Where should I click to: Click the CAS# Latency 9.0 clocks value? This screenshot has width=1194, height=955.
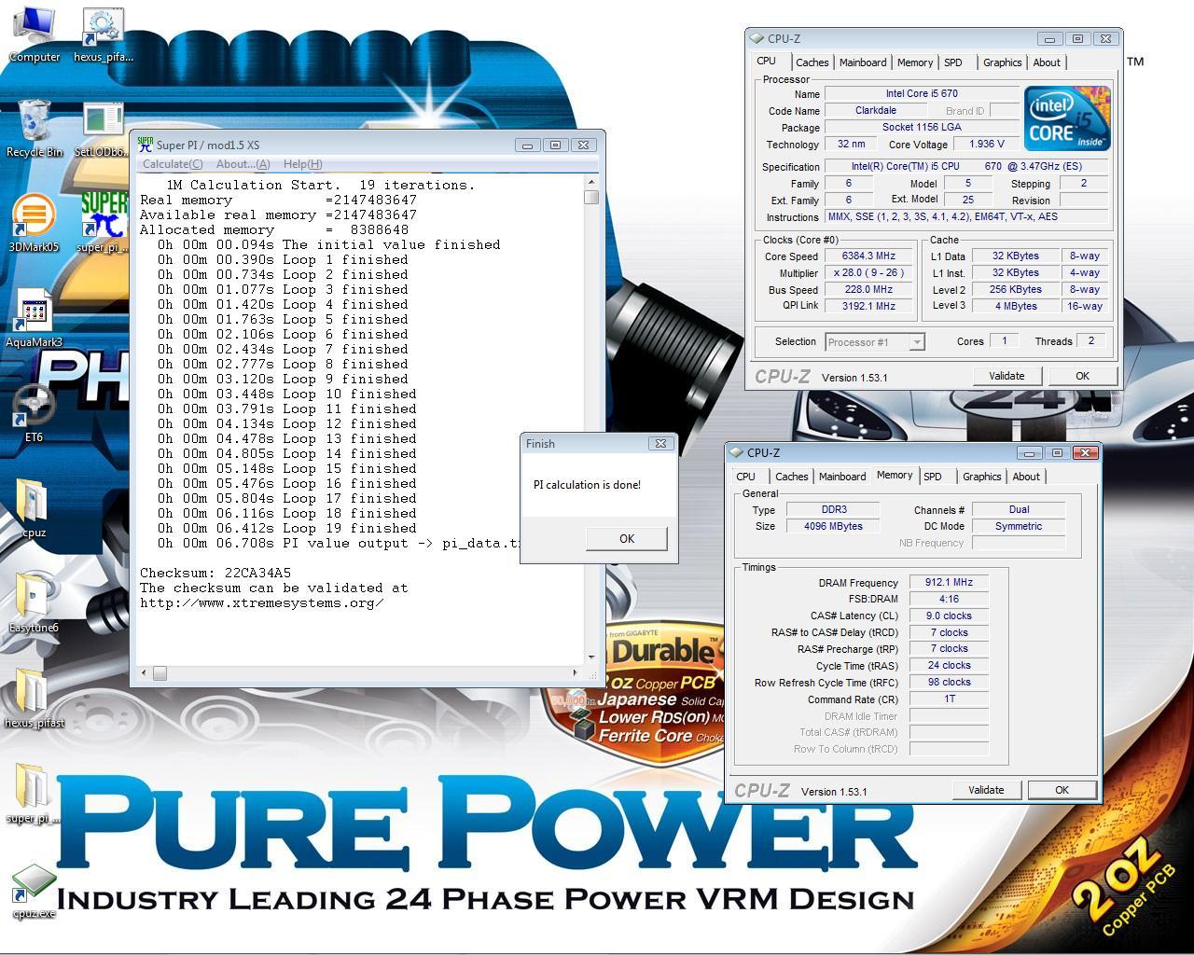click(949, 616)
